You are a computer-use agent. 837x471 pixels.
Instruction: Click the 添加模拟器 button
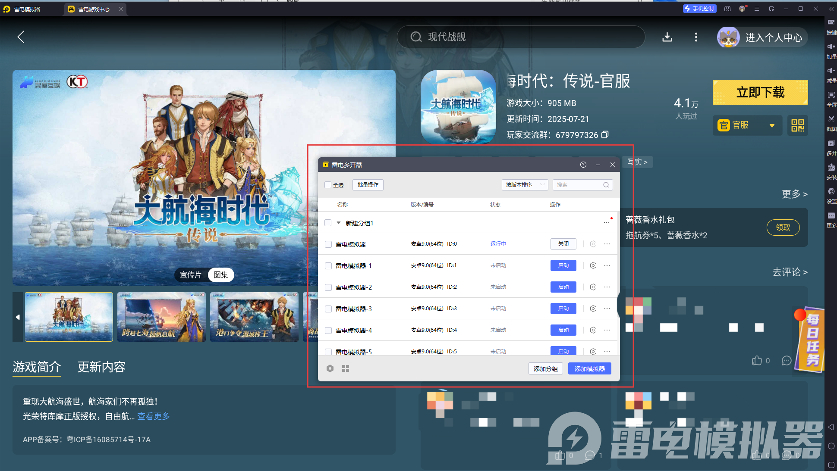click(x=589, y=369)
